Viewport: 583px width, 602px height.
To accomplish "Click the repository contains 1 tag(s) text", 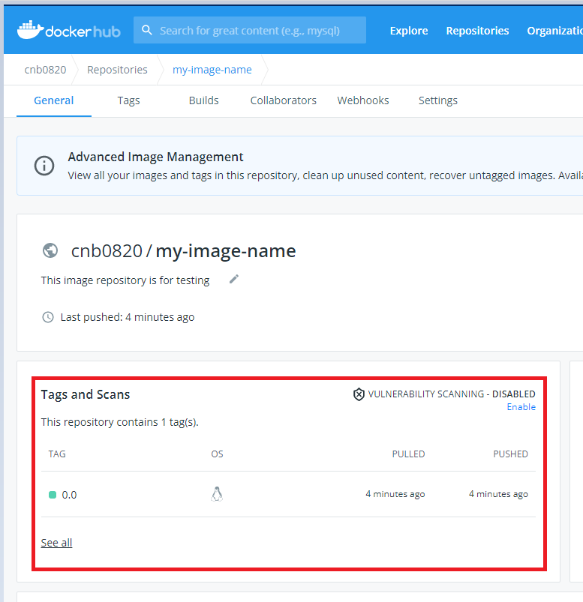I will pyautogui.click(x=119, y=422).
